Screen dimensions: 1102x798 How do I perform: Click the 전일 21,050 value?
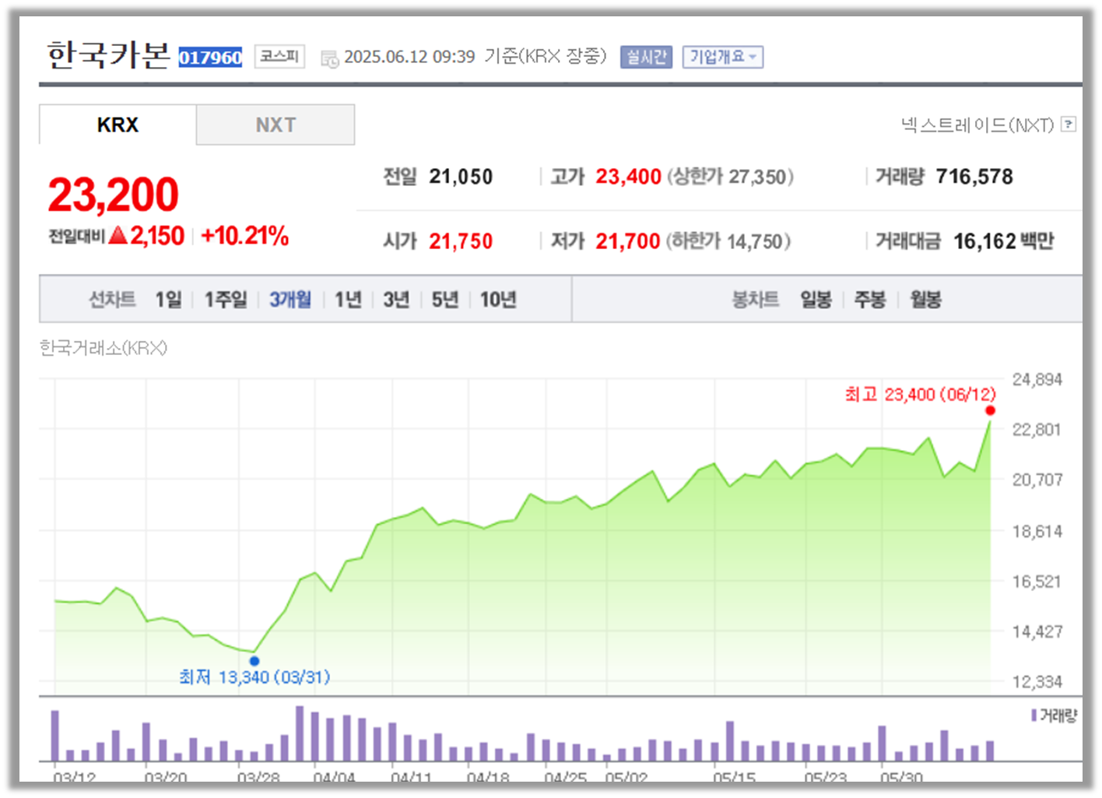pyautogui.click(x=461, y=177)
